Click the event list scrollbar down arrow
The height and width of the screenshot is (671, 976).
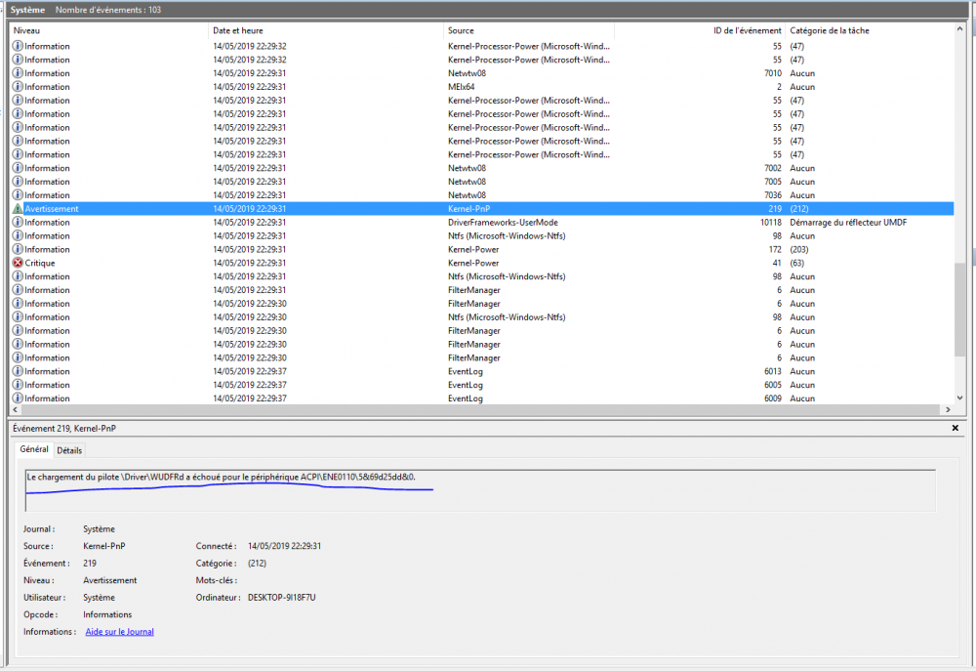[959, 398]
